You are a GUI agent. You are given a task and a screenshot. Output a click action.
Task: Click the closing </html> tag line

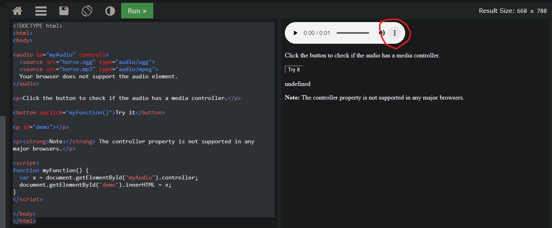click(24, 221)
